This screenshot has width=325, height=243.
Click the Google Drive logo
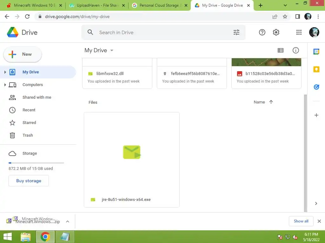pyautogui.click(x=13, y=32)
